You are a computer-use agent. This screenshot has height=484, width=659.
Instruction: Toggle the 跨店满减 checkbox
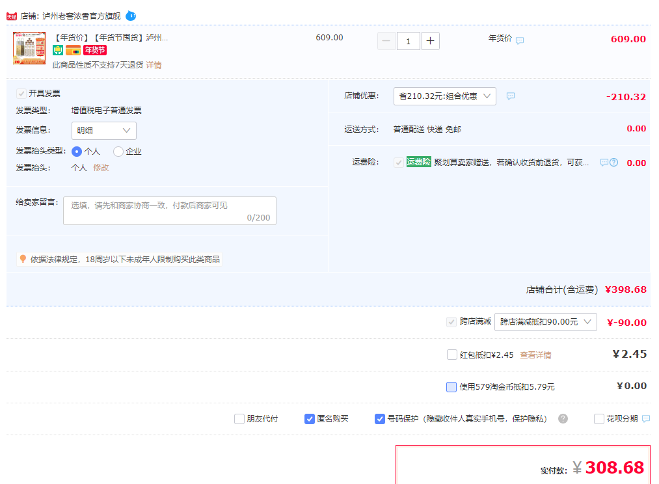(x=451, y=322)
